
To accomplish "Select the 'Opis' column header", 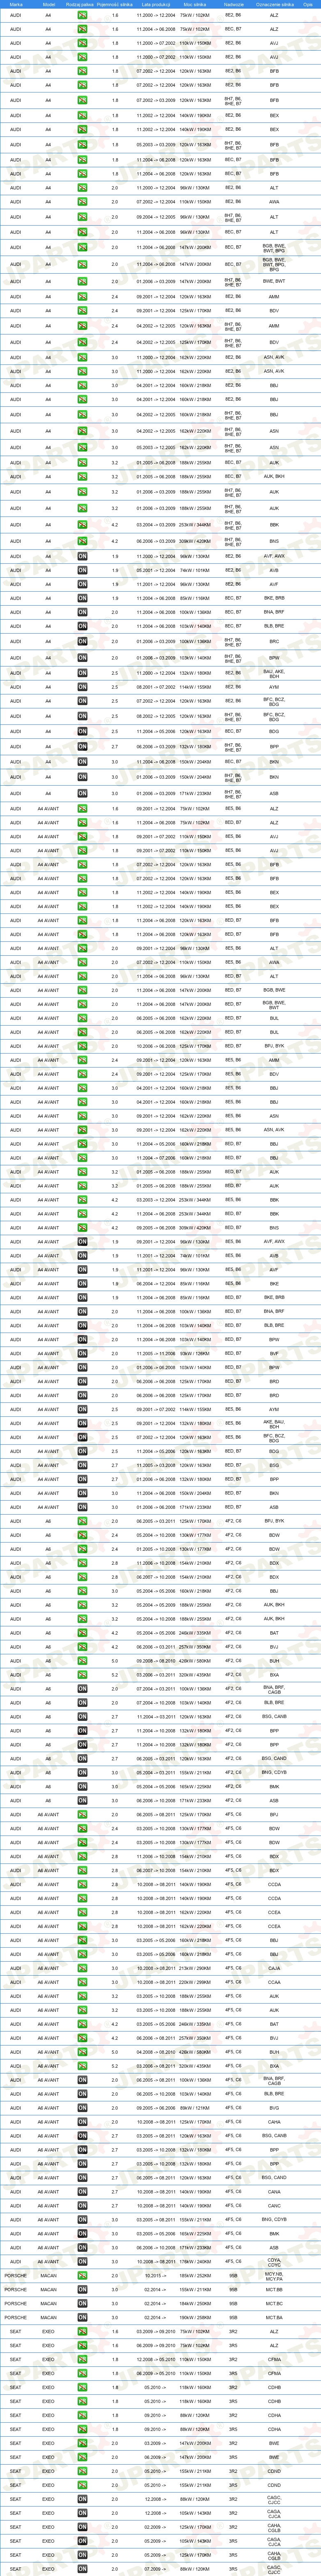I will pyautogui.click(x=308, y=4).
